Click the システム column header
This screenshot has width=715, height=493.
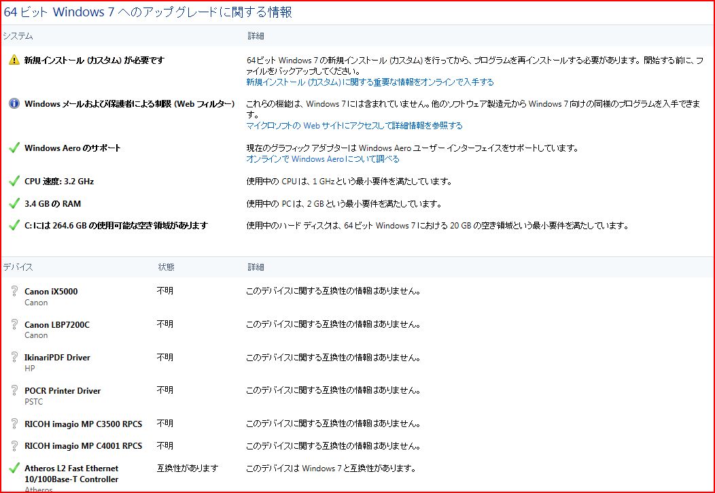pos(18,35)
